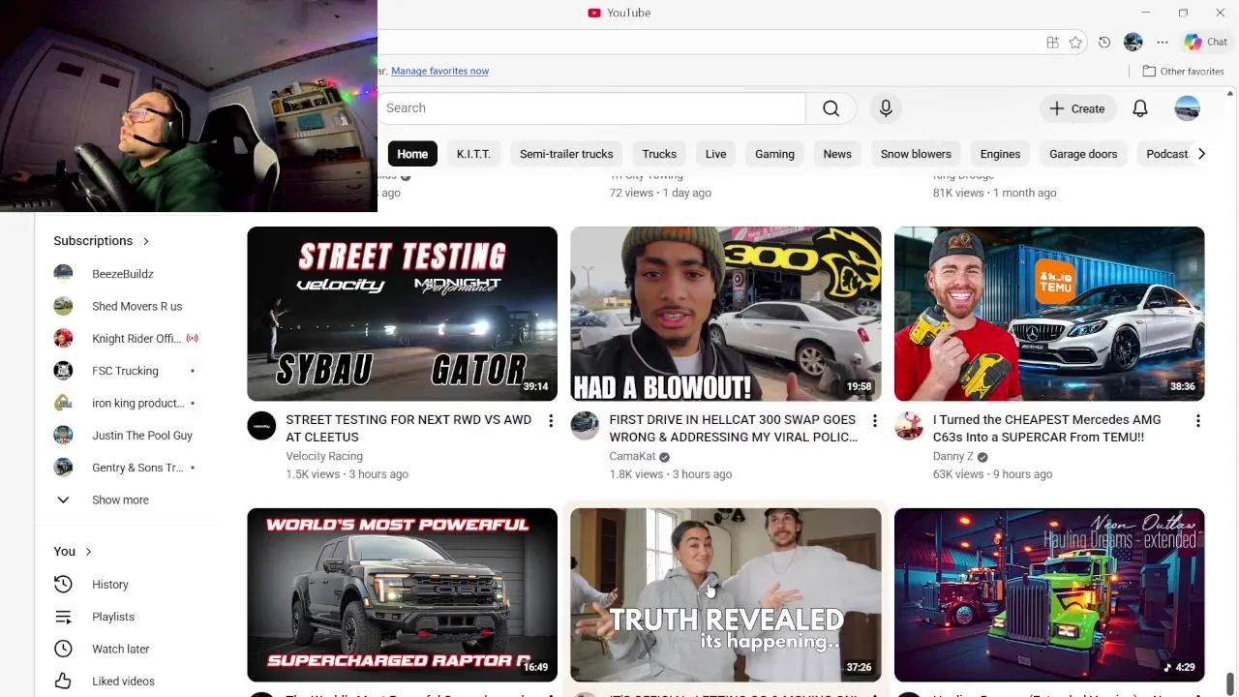The height and width of the screenshot is (697, 1239).
Task: Select the K.I.T.T. chip
Action: click(x=473, y=154)
